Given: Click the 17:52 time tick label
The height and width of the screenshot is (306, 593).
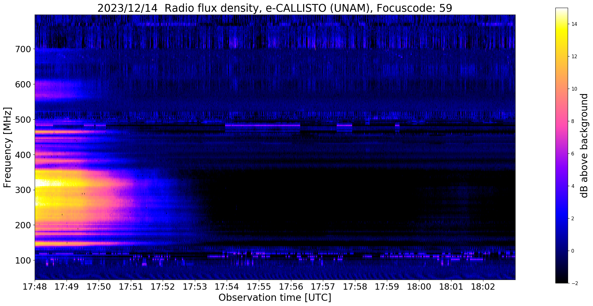Looking at the screenshot, I should [x=163, y=287].
